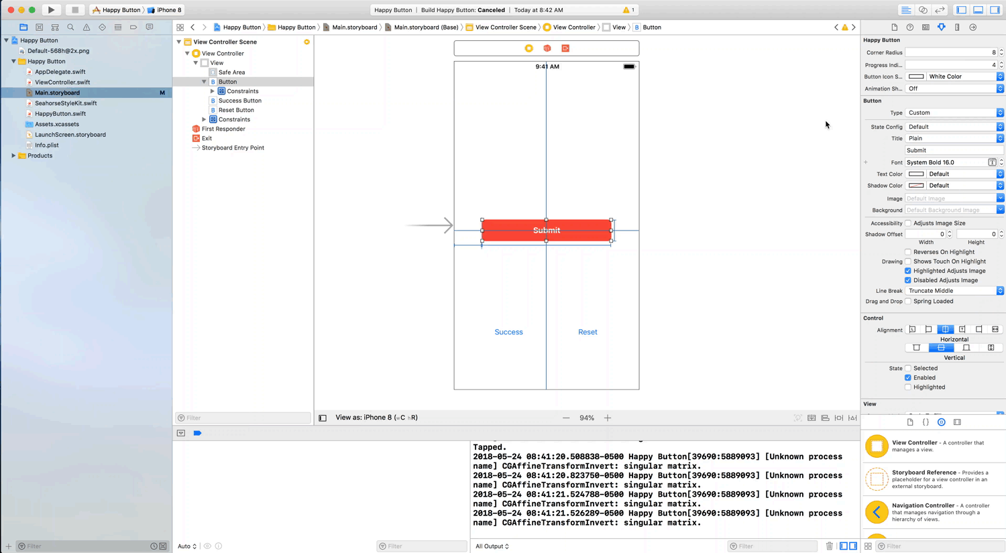Image resolution: width=1006 pixels, height=553 pixels.
Task: Open the Shadow Color swatch
Action: click(916, 186)
